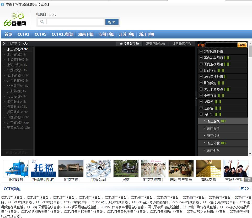Expand 体育频道 category
The image size is (252, 218).
[201, 70]
